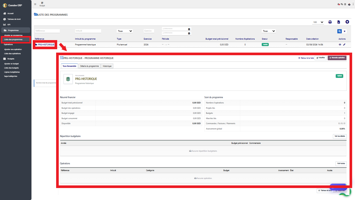This screenshot has height=200, width=355.
Task: Click the clipboard icon in top bar
Action: tap(345, 4)
